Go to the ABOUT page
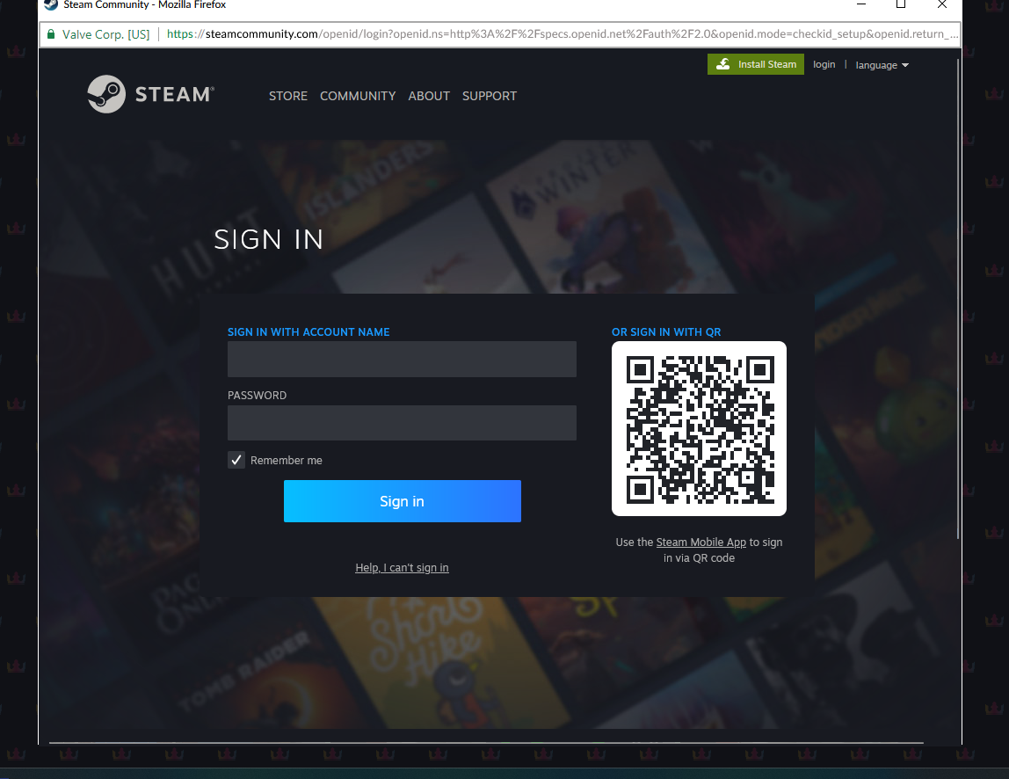 click(429, 96)
